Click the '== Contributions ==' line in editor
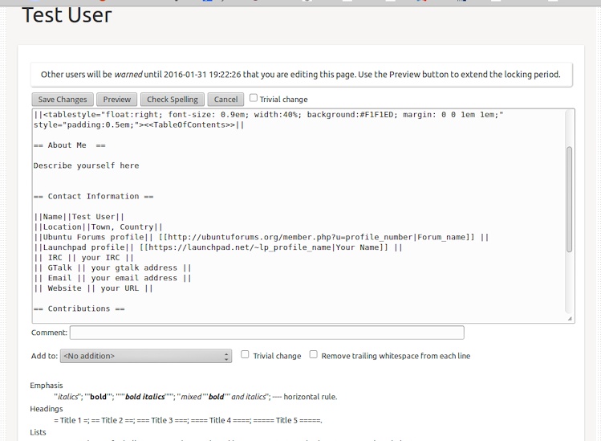Viewport: 601px width, 441px height. click(x=79, y=308)
